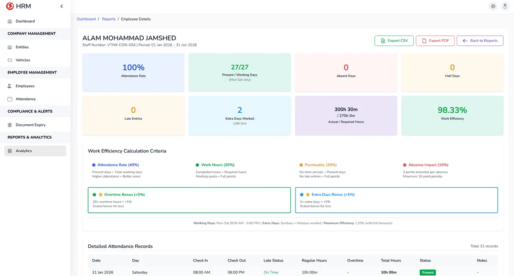Screen dimensions: 514x276
Task: Click the HRM logo icon
Action: [x=10, y=6]
